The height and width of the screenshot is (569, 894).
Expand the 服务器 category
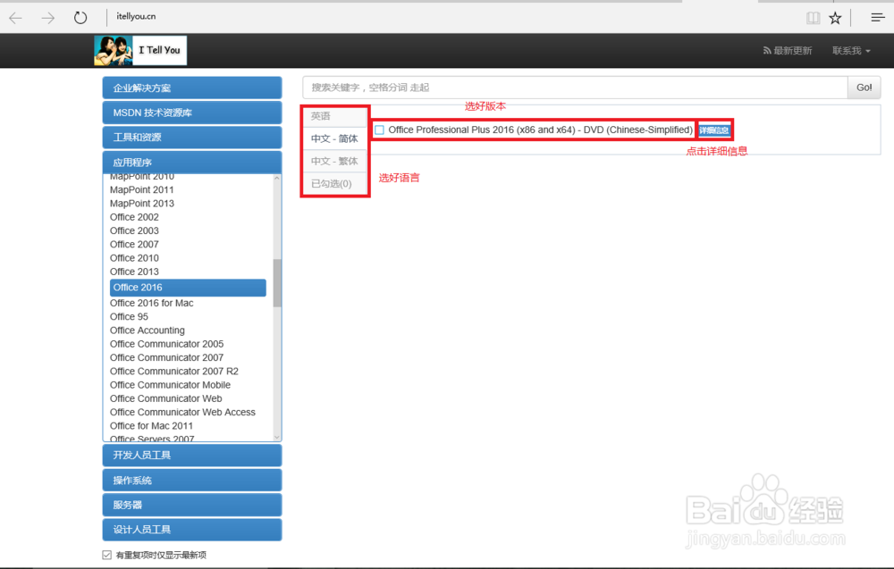(192, 505)
